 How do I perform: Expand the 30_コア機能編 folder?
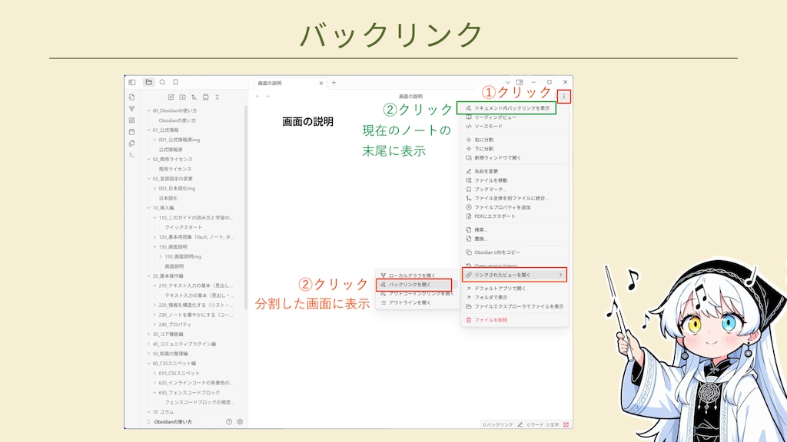(148, 335)
